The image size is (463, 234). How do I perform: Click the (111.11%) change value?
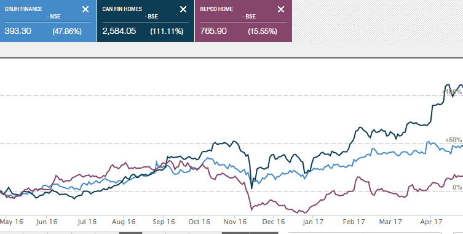tap(167, 31)
